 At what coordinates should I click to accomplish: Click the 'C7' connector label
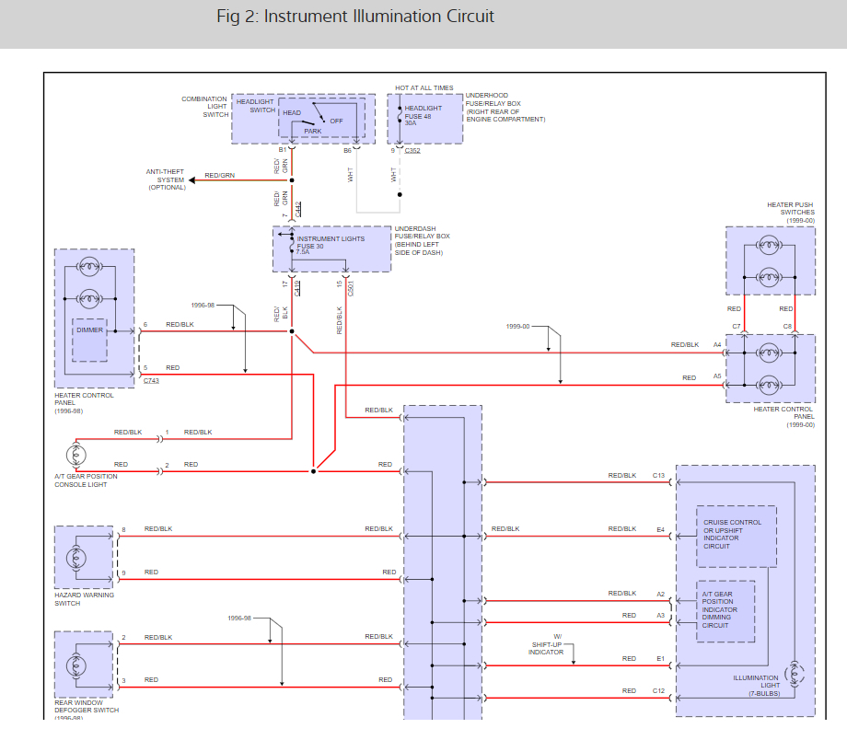click(737, 326)
